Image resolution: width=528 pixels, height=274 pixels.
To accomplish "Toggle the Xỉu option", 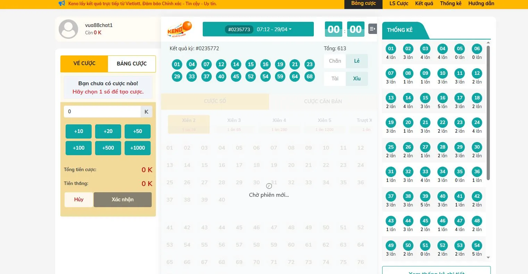I will click(x=357, y=79).
